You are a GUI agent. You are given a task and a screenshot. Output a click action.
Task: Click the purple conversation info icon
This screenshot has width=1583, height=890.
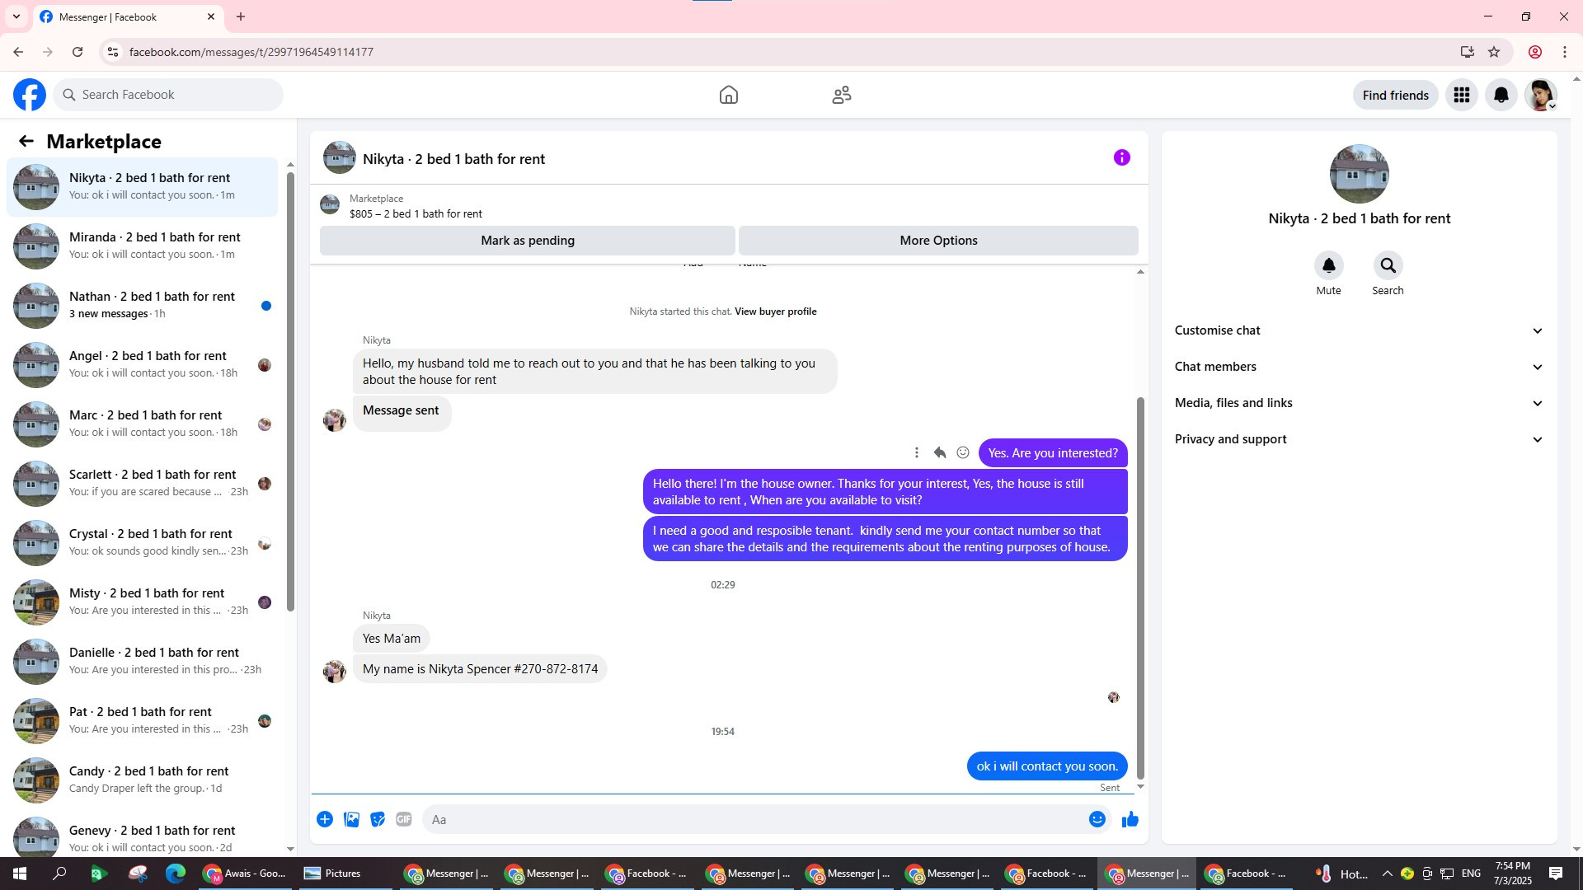coord(1121,157)
